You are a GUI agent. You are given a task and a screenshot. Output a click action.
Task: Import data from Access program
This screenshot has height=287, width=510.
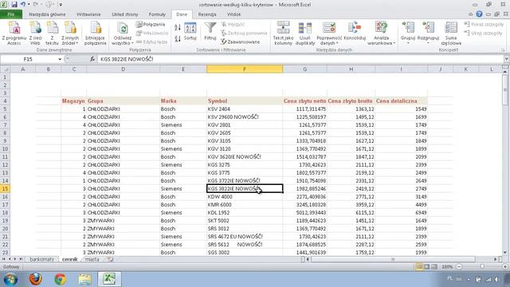pos(14,33)
